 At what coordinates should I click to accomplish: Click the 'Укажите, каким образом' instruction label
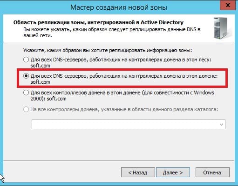point(108,50)
